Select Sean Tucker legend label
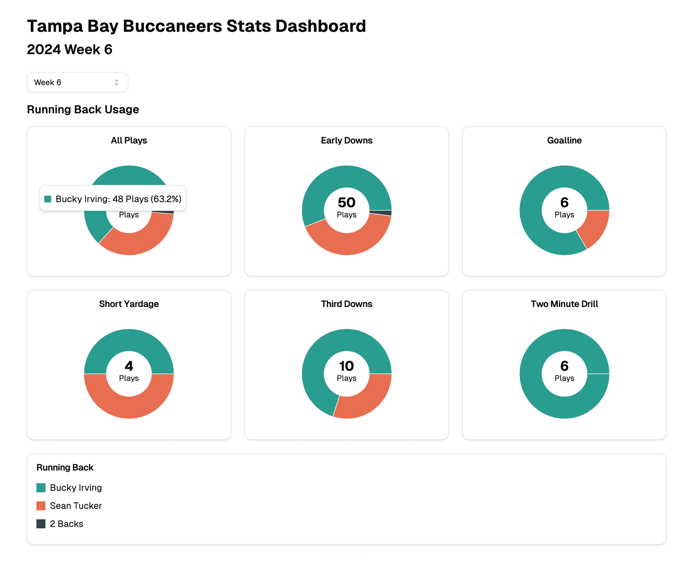The height and width of the screenshot is (561, 694). click(76, 506)
